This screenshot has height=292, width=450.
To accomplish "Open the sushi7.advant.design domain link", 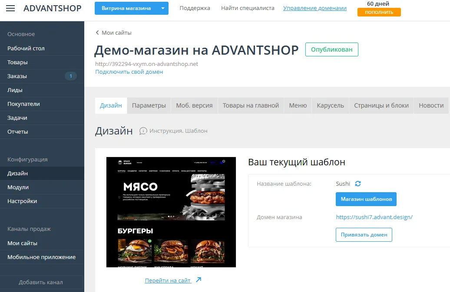I will (374, 217).
